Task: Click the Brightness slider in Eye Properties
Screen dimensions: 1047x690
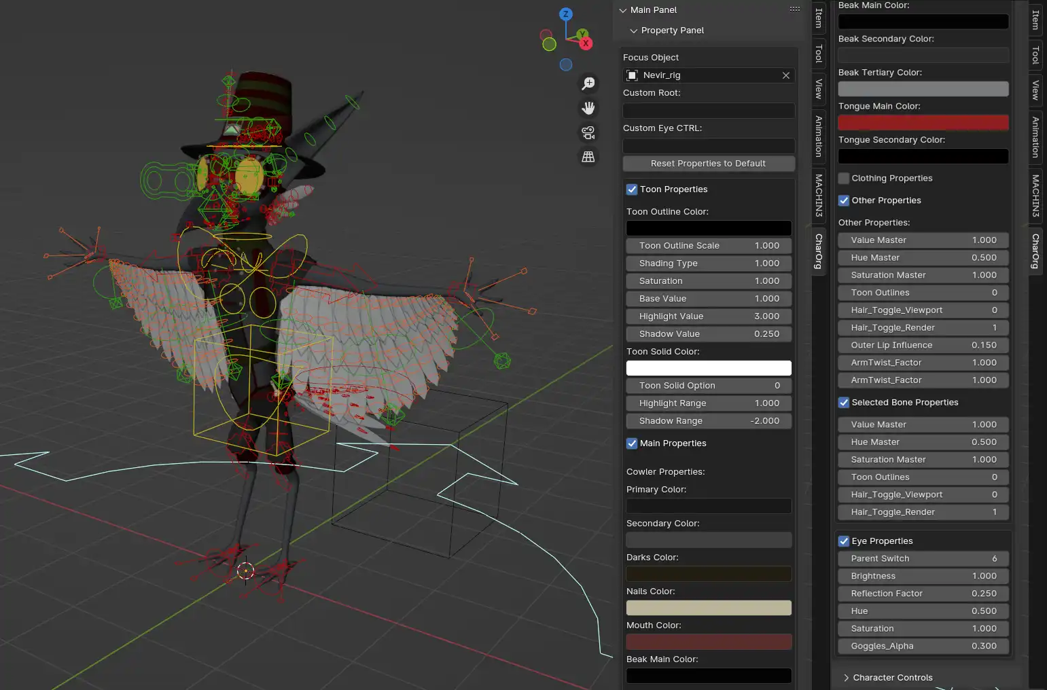Action: click(923, 576)
